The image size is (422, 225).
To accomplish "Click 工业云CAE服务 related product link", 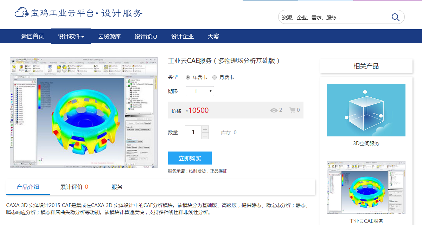I will (366, 221).
